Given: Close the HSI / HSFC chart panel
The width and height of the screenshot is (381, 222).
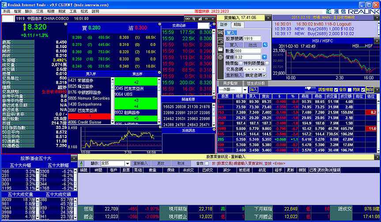Looking at the screenshot, I should (377, 41).
